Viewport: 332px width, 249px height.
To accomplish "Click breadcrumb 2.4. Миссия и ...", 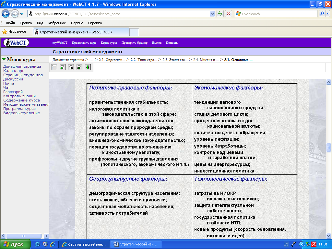I will point(206,60).
